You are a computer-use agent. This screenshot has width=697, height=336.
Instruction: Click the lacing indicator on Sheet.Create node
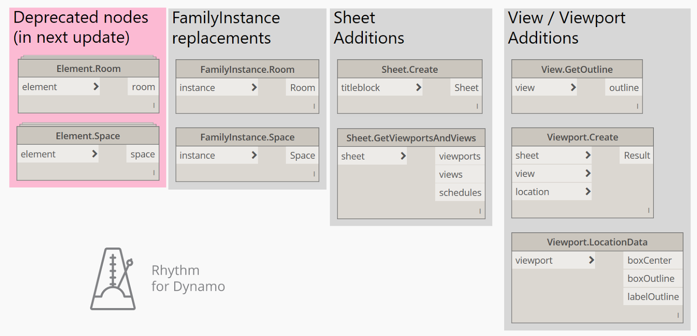pyautogui.click(x=477, y=106)
